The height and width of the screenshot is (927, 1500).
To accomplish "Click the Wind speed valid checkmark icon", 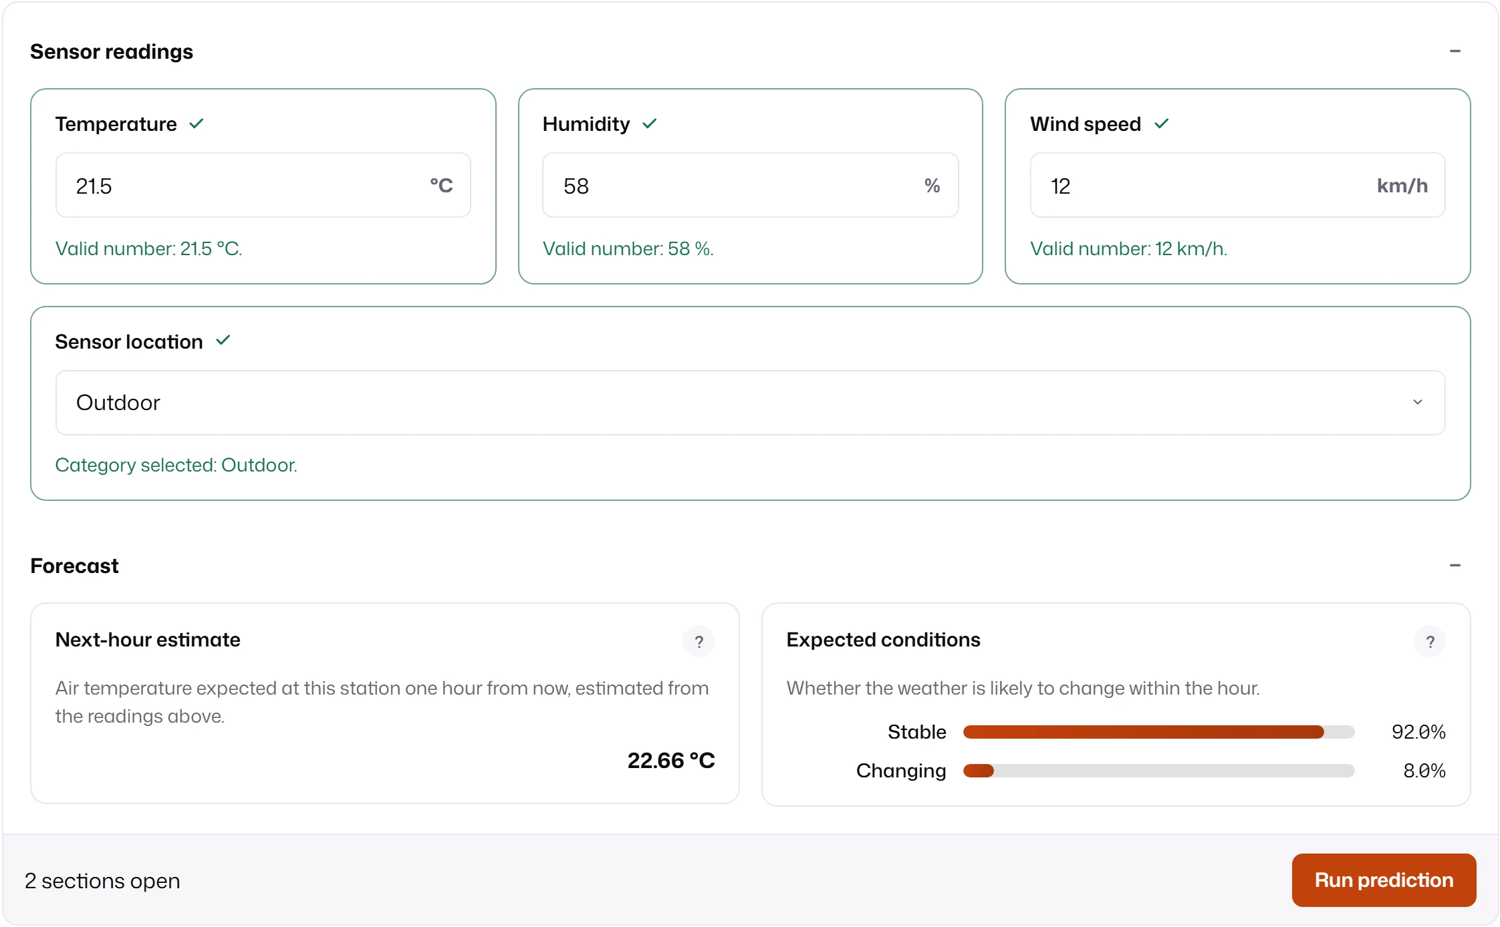I will pos(1161,124).
